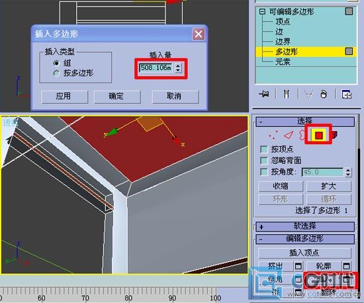Close the 插入多边形 dialog with the X
The width and height of the screenshot is (364, 303).
click(199, 34)
